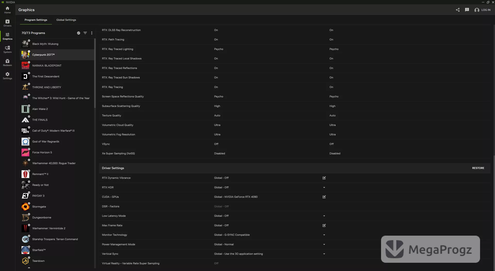Screen dimensions: 495x271
Task: Click Screen Space Reflections Quality label
Action: point(123,97)
